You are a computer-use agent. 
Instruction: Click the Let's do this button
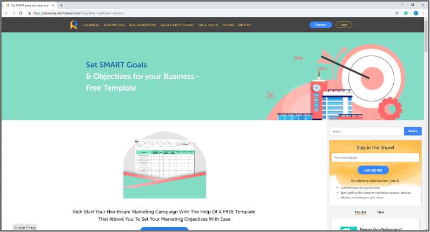coord(373,170)
